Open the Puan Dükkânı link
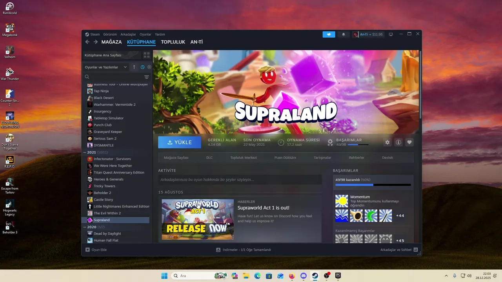Image resolution: width=502 pixels, height=282 pixels. [285, 157]
